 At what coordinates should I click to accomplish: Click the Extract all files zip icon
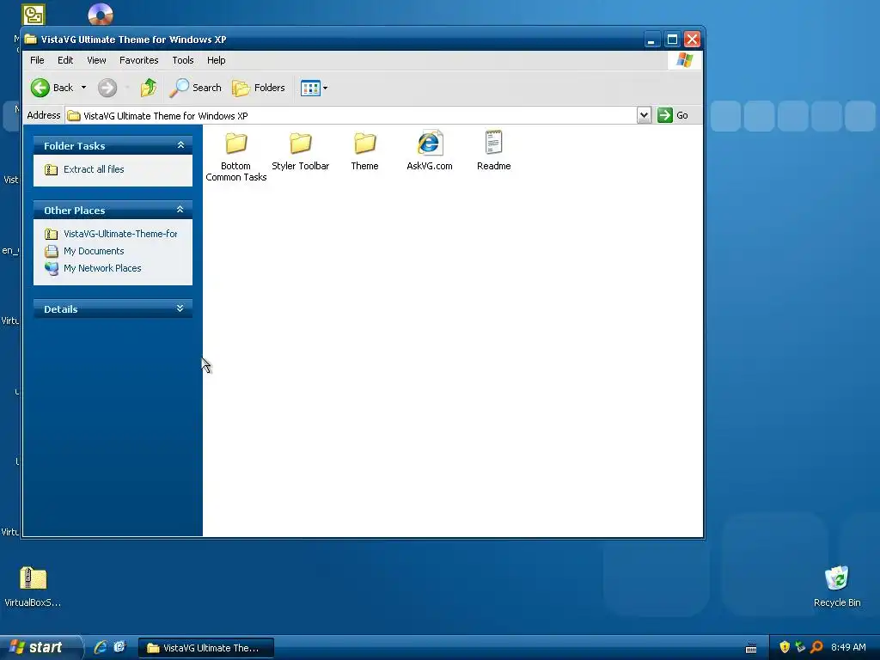coord(51,169)
